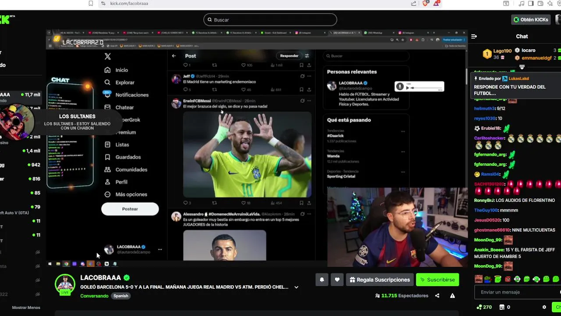Click the shop icon below chat input
Viewport: 561px width, 316px height.
coord(502,307)
